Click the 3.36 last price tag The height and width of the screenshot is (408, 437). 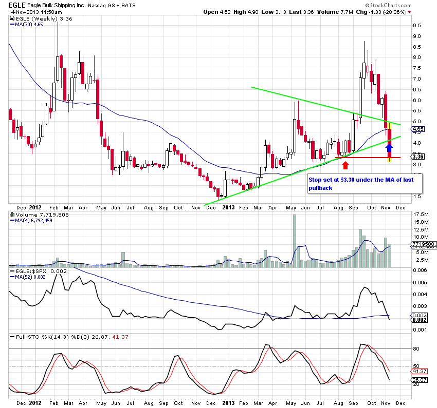(x=418, y=157)
